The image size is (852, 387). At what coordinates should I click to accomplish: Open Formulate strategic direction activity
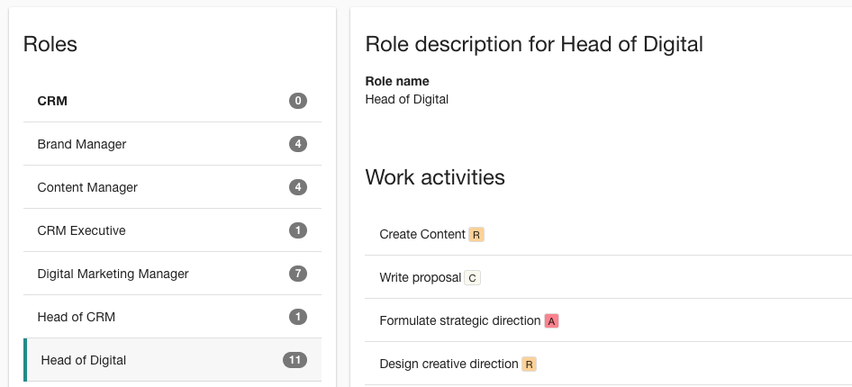click(x=608, y=320)
